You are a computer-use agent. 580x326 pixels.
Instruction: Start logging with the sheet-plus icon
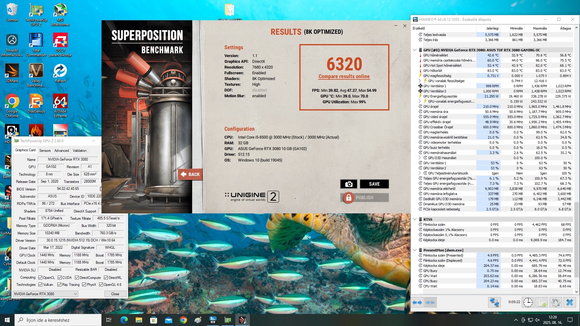(542, 302)
